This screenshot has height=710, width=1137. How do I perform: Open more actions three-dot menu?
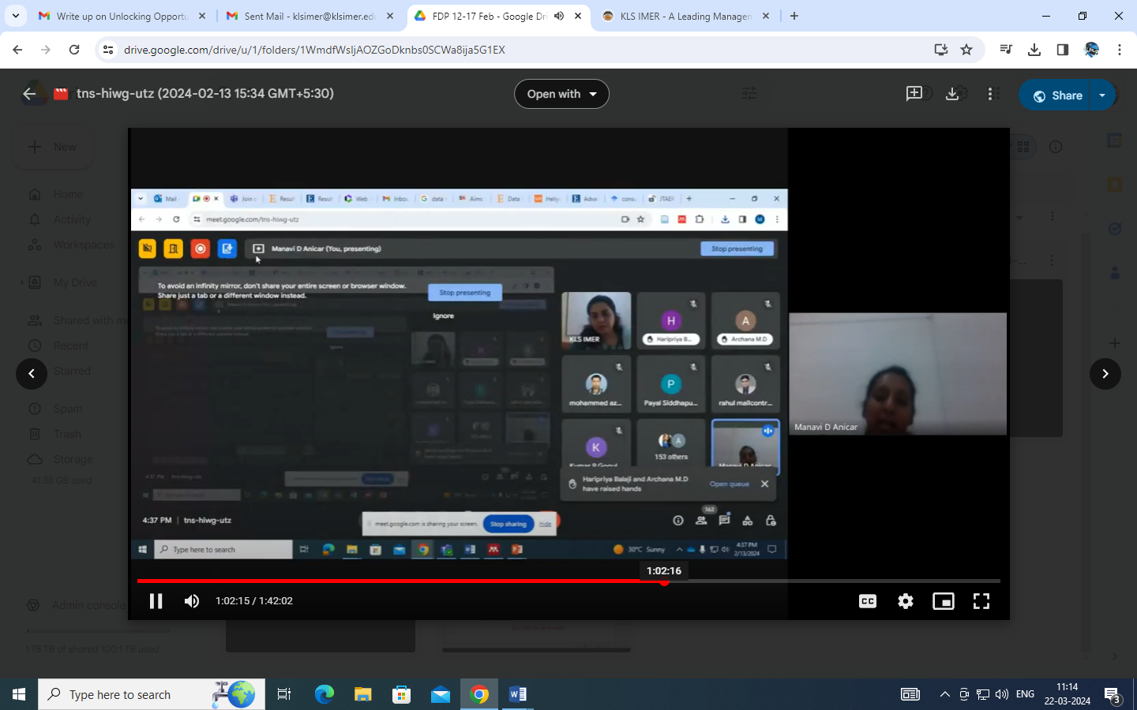(992, 94)
